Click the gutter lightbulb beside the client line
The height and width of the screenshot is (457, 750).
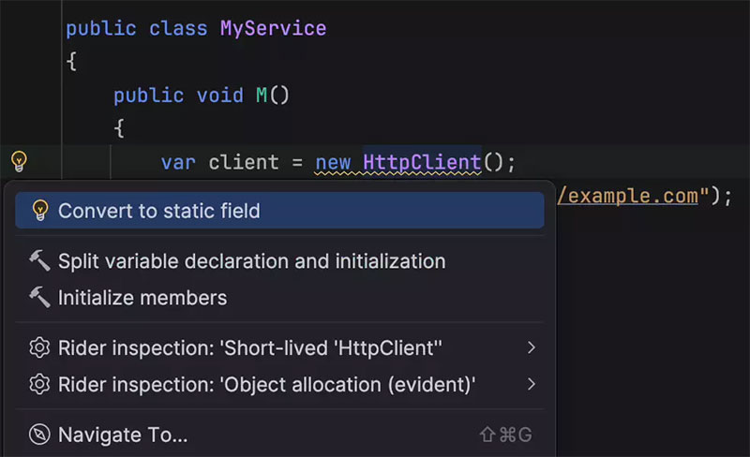point(18,162)
